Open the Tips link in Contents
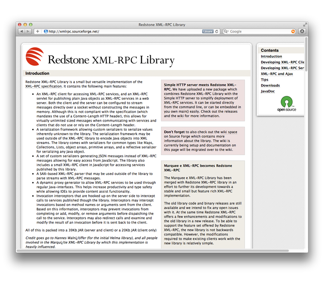Viewport: 324px width, 286px height. 264,80
